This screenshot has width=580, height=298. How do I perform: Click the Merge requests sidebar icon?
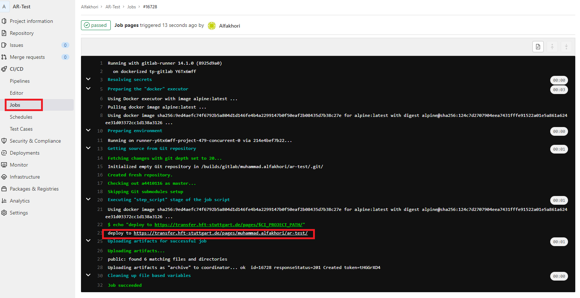click(4, 57)
